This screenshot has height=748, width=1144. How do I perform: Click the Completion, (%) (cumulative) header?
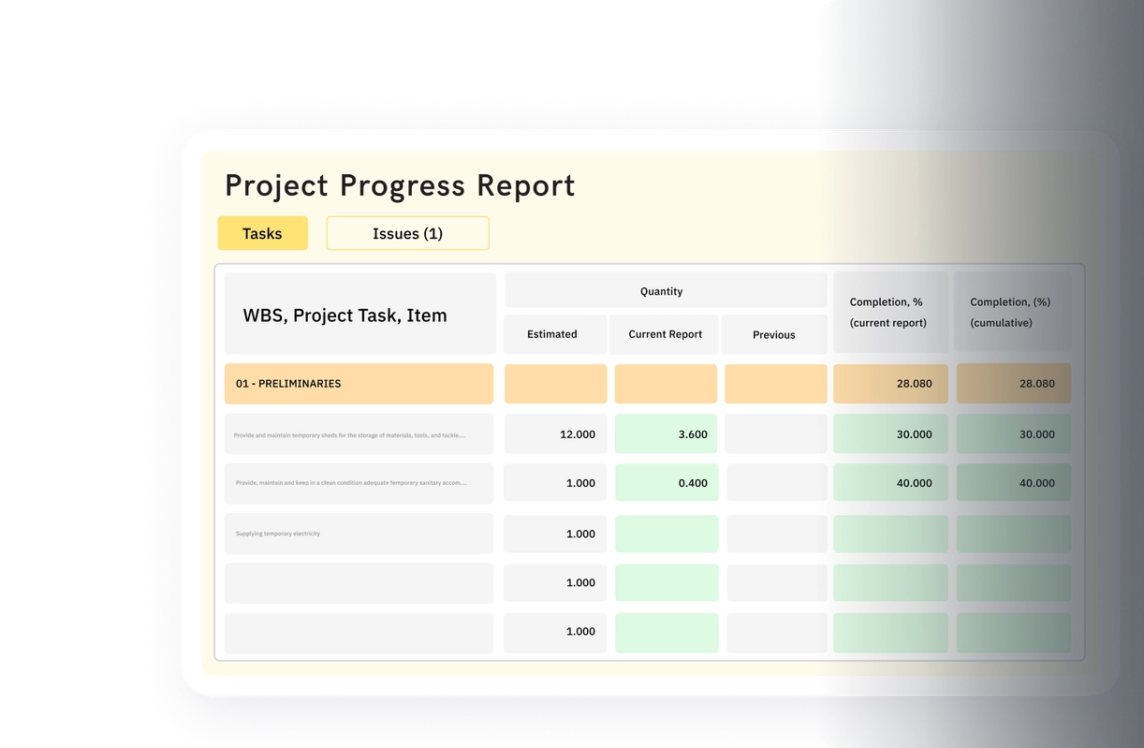click(x=1011, y=312)
